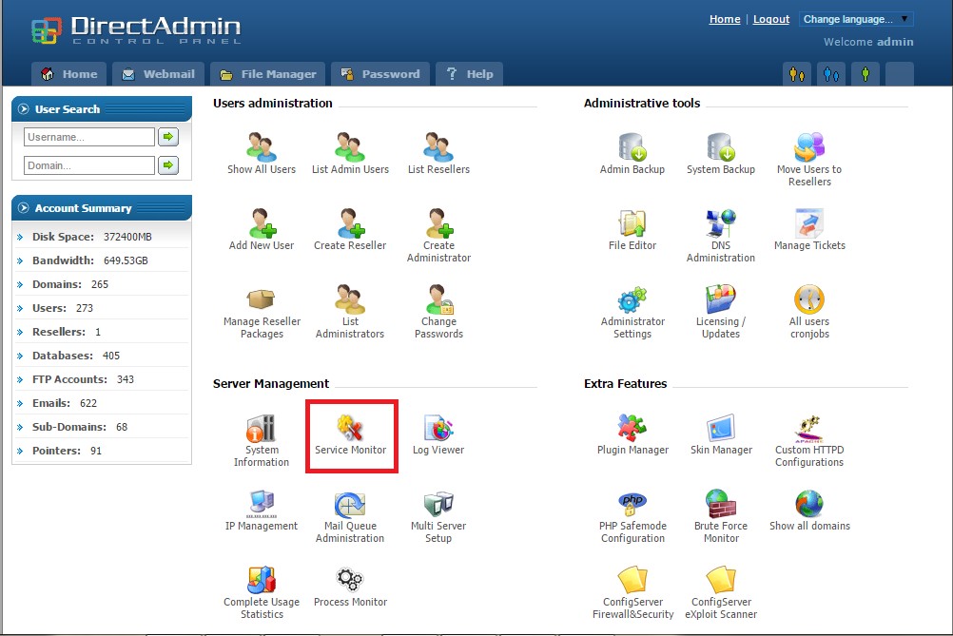This screenshot has width=953, height=636.
Task: Open the Process Monitor
Action: point(350,587)
